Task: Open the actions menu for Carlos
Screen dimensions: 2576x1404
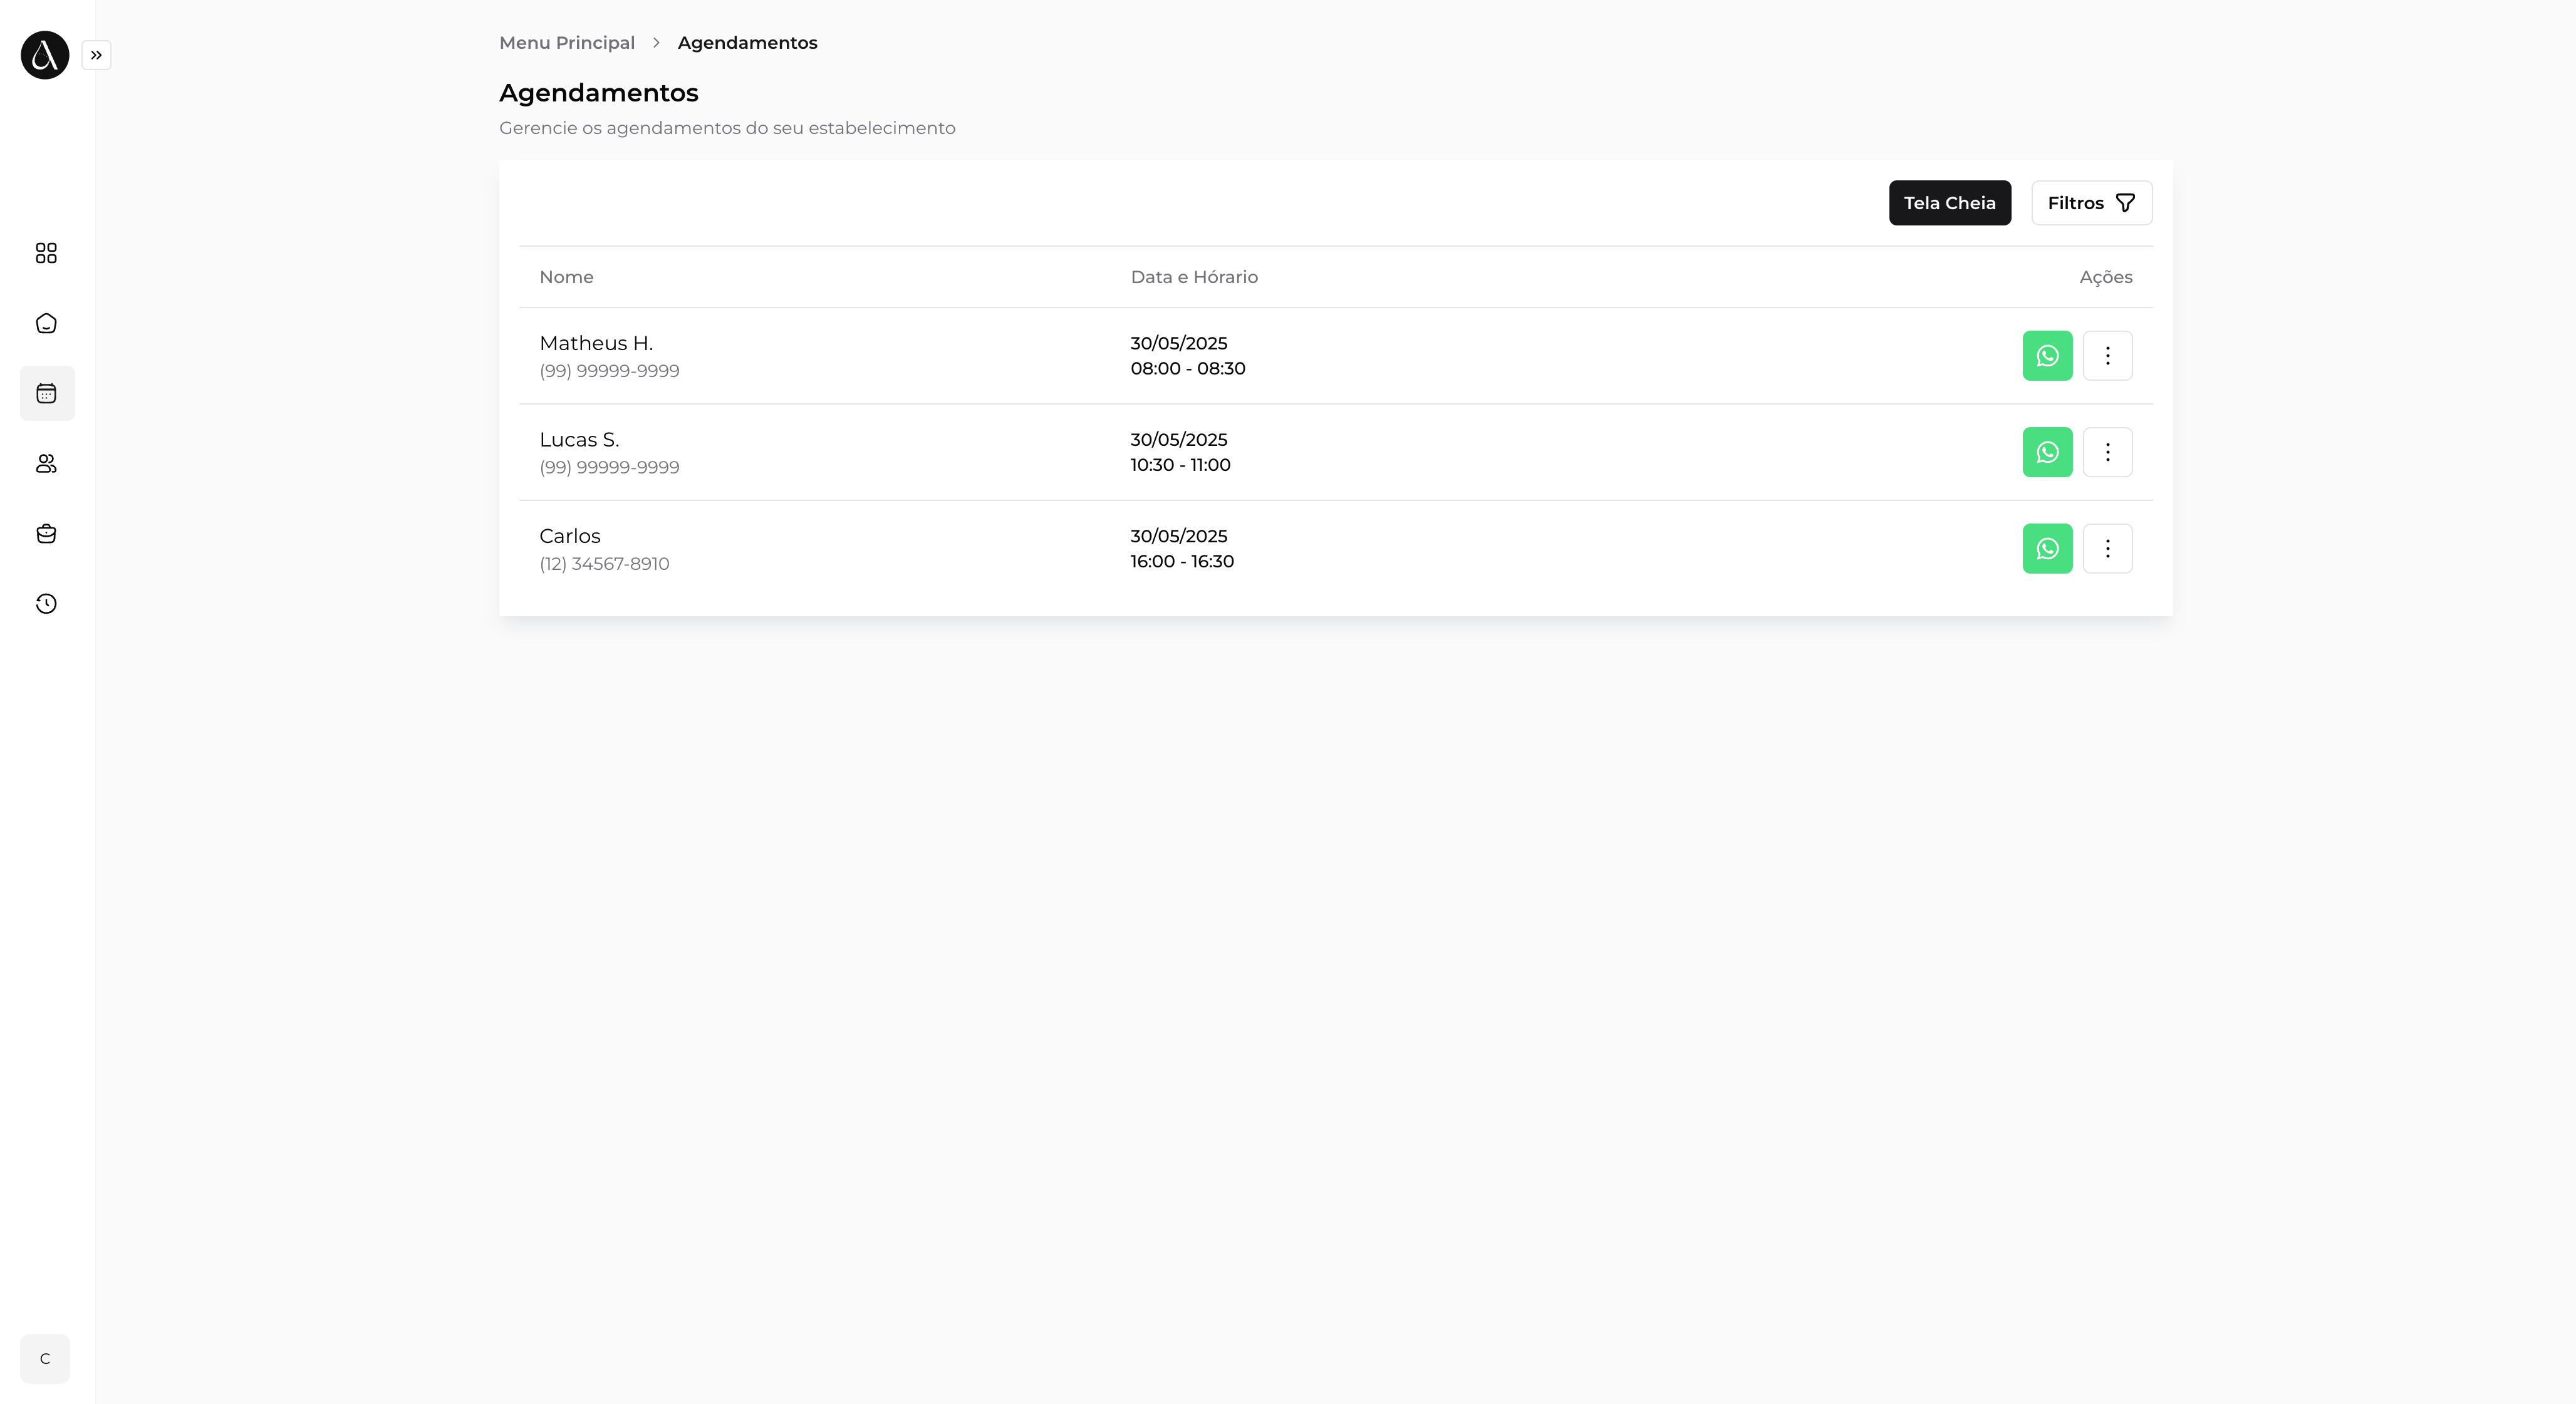Action: 2107,549
